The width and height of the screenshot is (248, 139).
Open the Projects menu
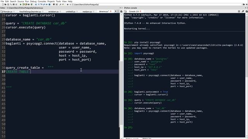[x=51, y=2]
